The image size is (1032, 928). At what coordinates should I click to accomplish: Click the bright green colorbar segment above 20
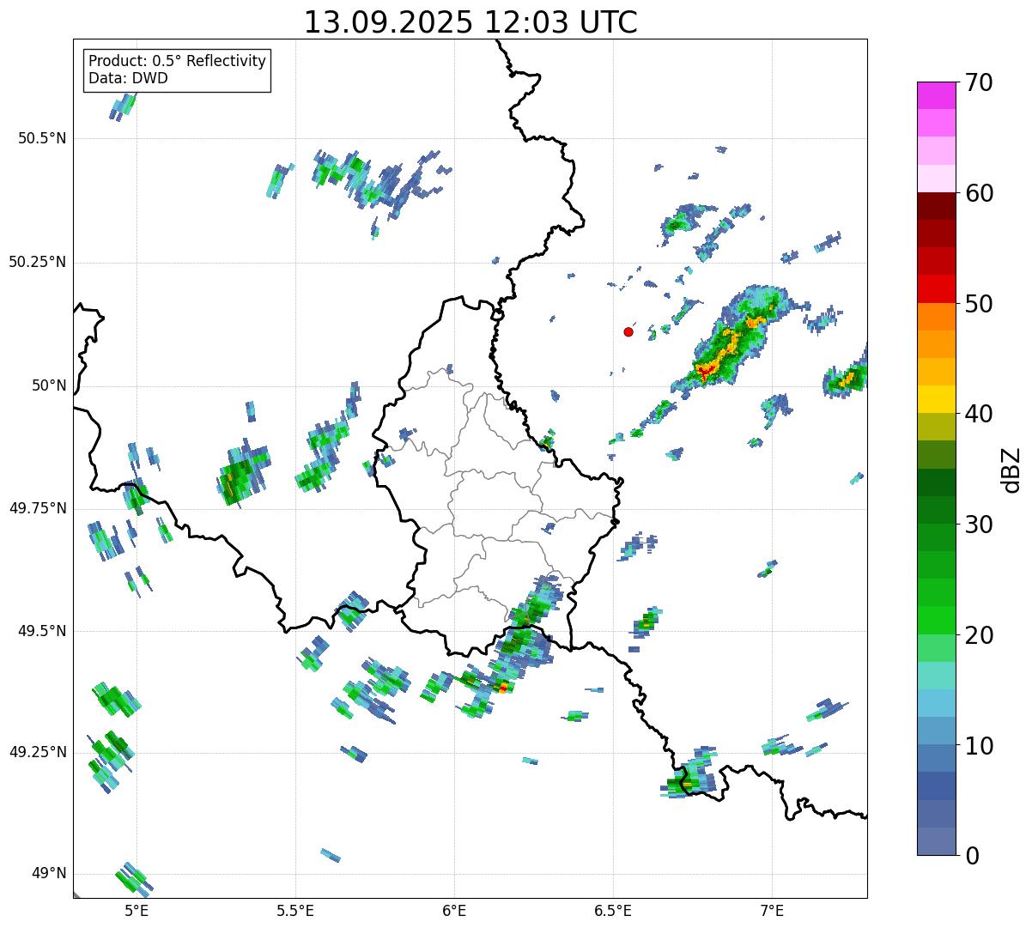coord(937,620)
